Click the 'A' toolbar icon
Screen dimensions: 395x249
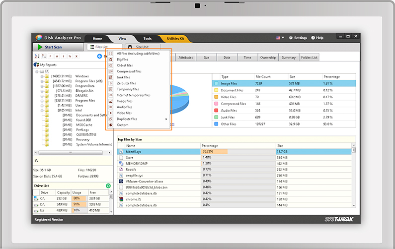[57, 57]
